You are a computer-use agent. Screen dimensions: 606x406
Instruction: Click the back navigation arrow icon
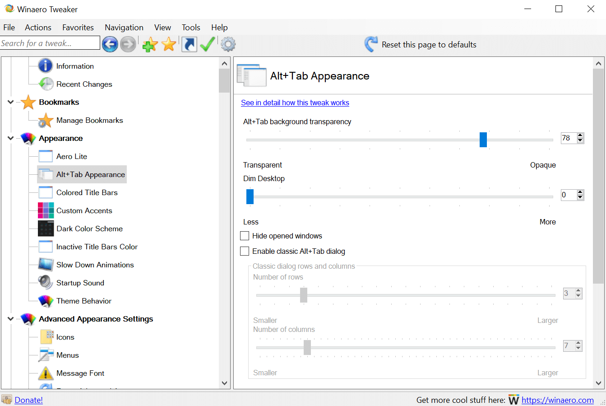tap(110, 44)
